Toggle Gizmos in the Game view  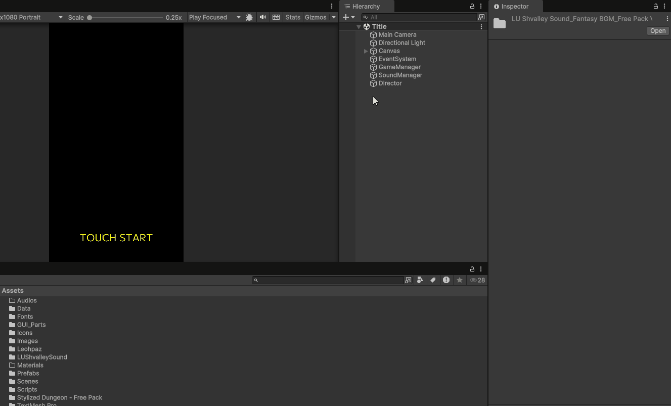point(316,17)
